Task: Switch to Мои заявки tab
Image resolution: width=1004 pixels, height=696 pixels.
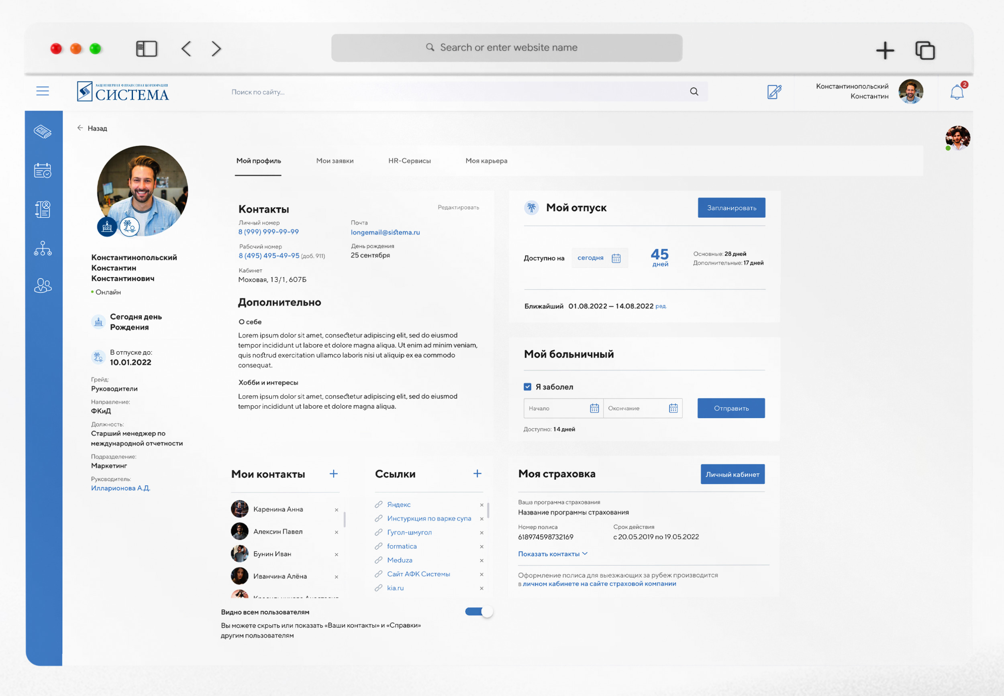Action: [x=335, y=161]
